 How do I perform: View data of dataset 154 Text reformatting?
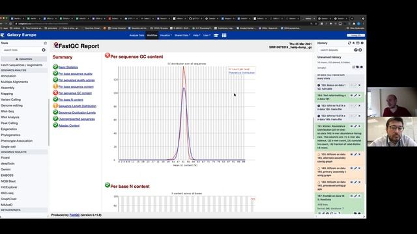coord(352,96)
